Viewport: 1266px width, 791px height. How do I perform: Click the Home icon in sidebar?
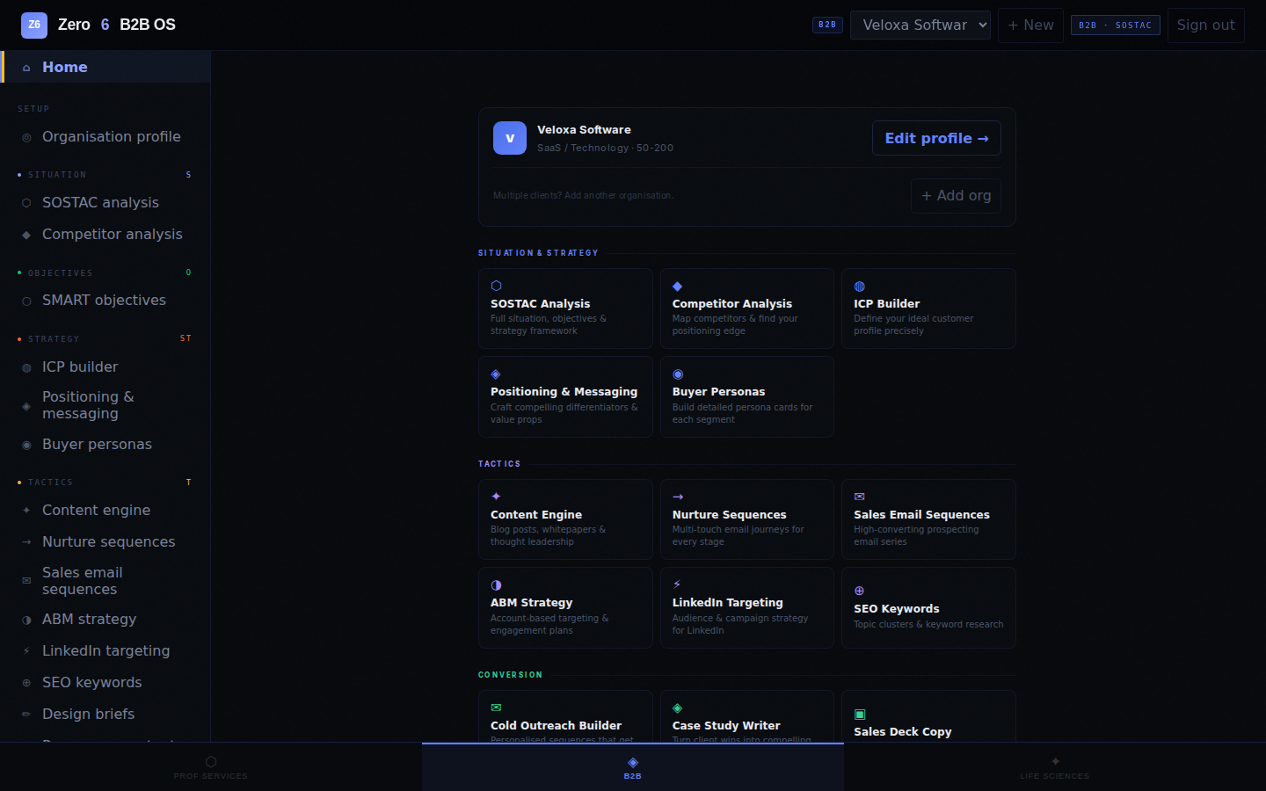coord(26,68)
